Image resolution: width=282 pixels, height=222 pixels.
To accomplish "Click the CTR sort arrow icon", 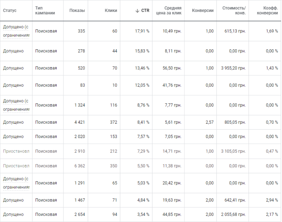I will point(137,11).
